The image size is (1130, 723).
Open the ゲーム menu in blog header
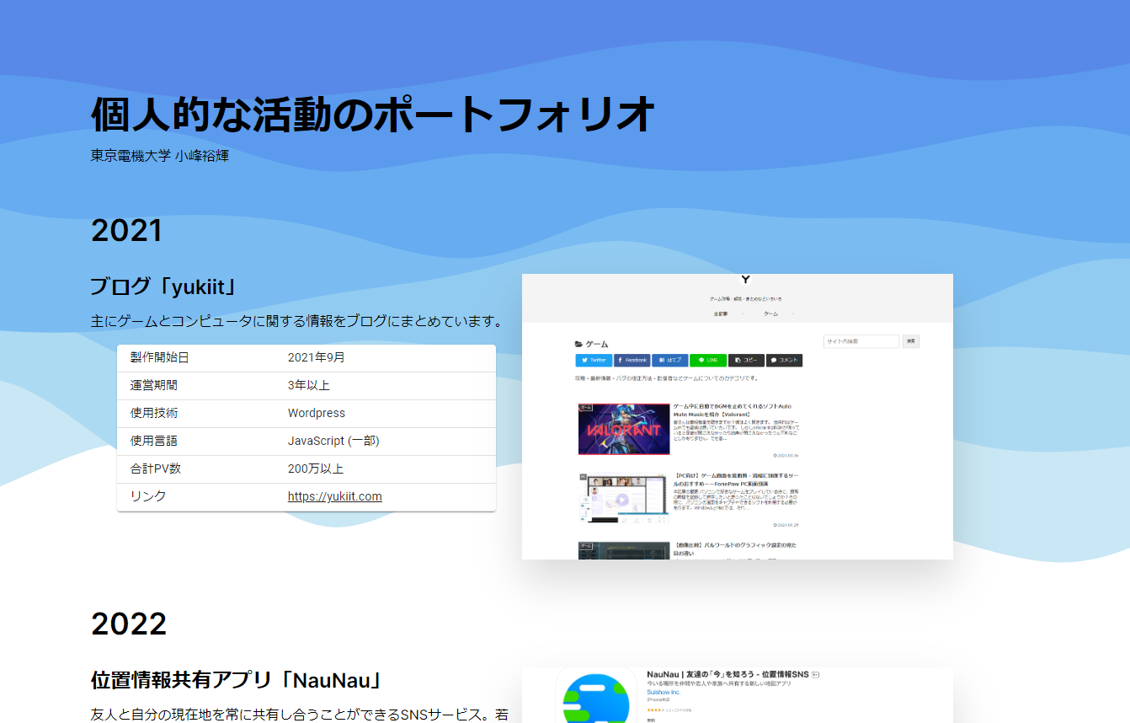tap(770, 313)
